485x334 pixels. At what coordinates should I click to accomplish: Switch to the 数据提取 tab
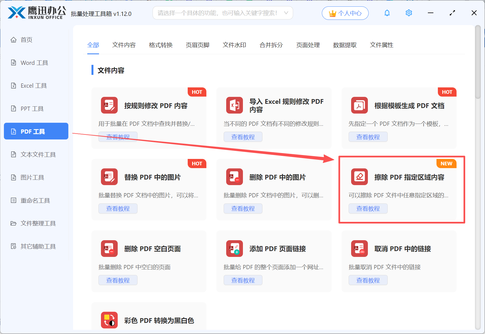pyautogui.click(x=345, y=45)
